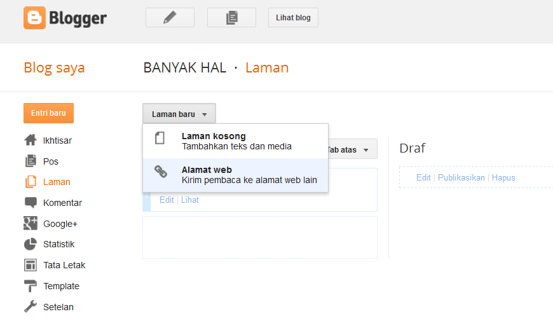The height and width of the screenshot is (328, 553).
Task: Go to Ikhtisar in sidebar
Action: [57, 140]
